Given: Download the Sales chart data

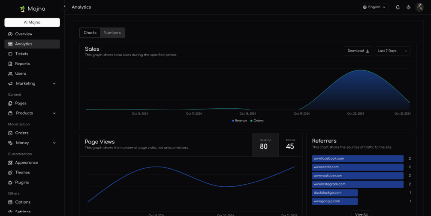Looking at the screenshot, I should [359, 51].
